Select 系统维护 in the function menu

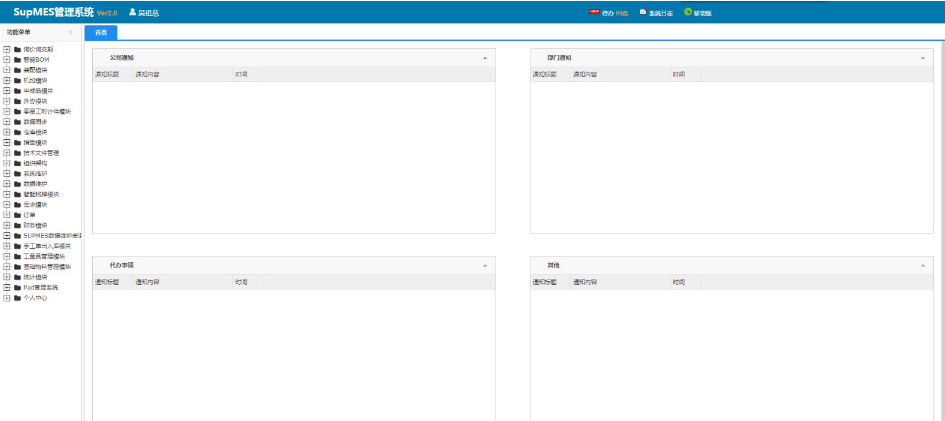coord(35,174)
